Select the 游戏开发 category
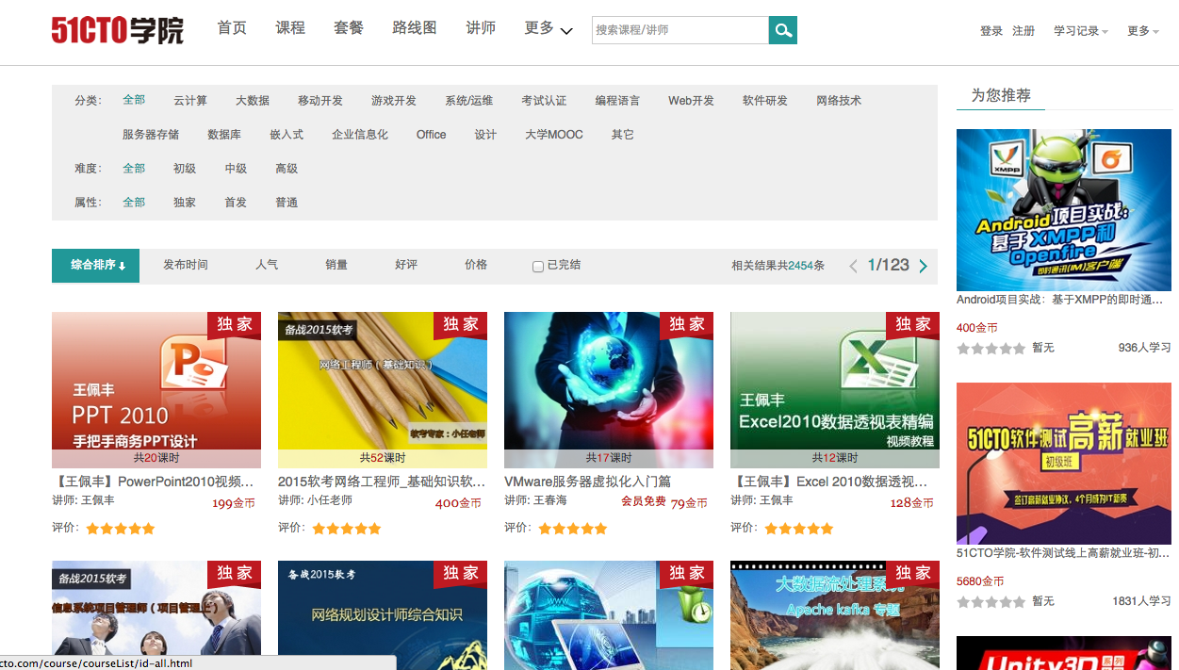Viewport: 1179px width, 670px height. (x=394, y=101)
